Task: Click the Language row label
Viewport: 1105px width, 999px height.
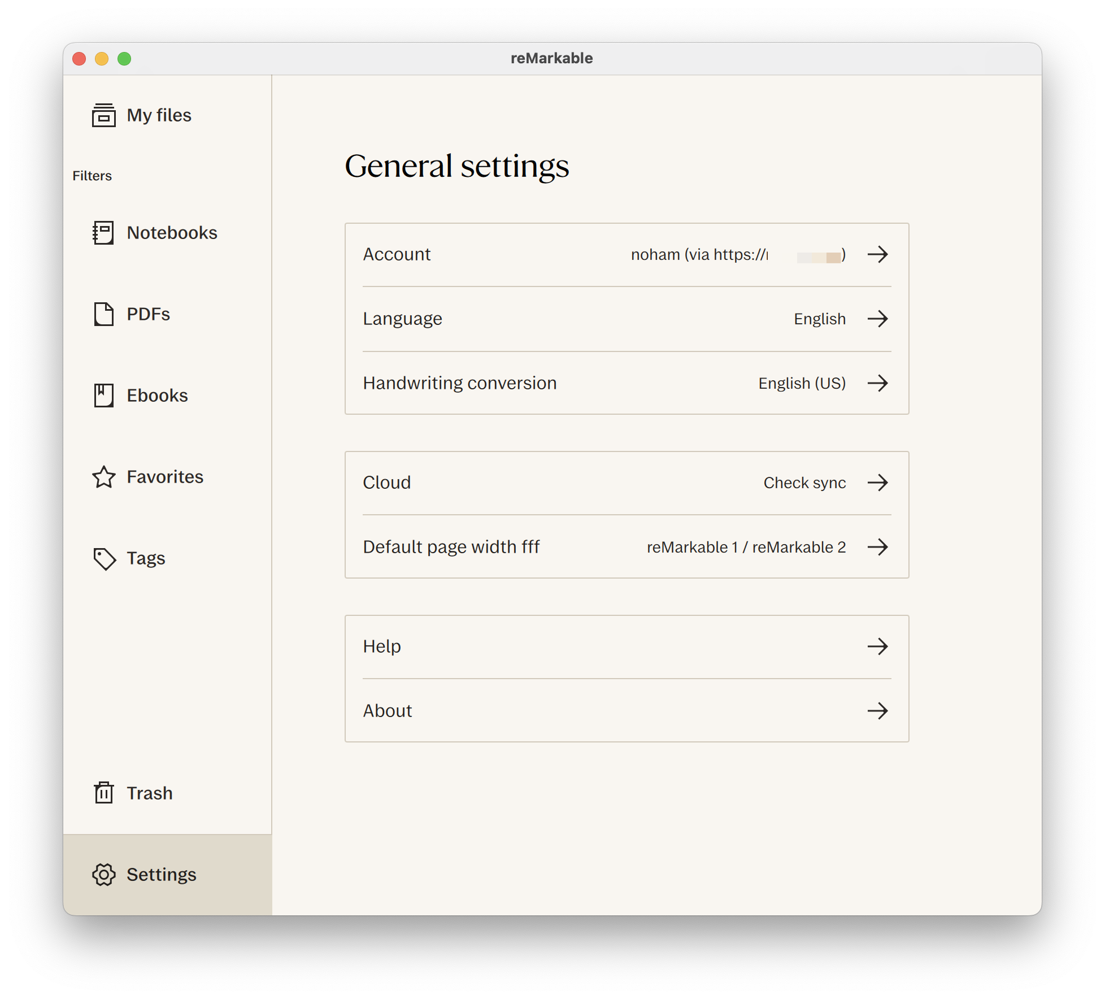Action: click(x=402, y=319)
